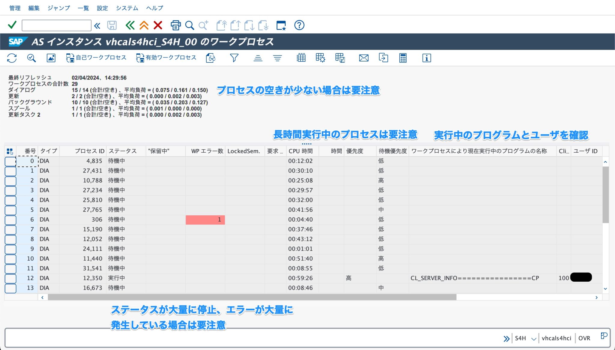Click the envelope icon to send the list
615x350 pixels.
(x=363, y=58)
